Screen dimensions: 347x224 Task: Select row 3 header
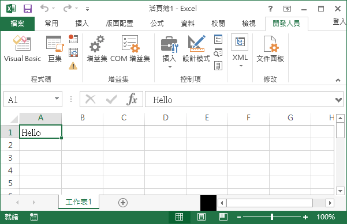coord(10,158)
